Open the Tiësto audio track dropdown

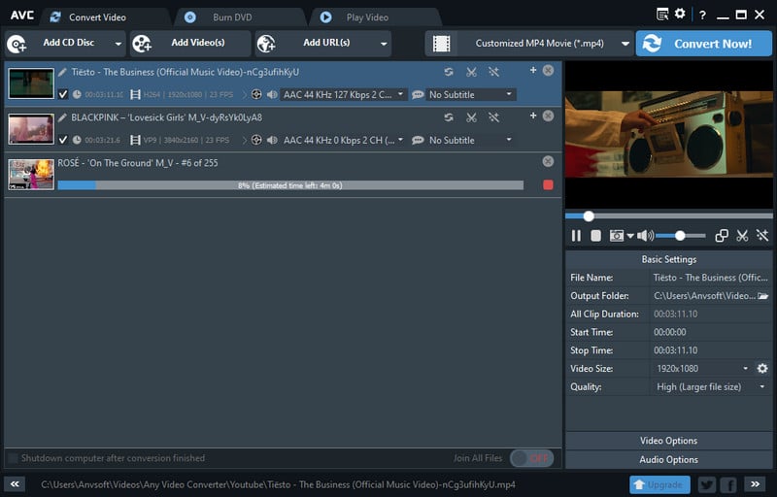tap(344, 94)
